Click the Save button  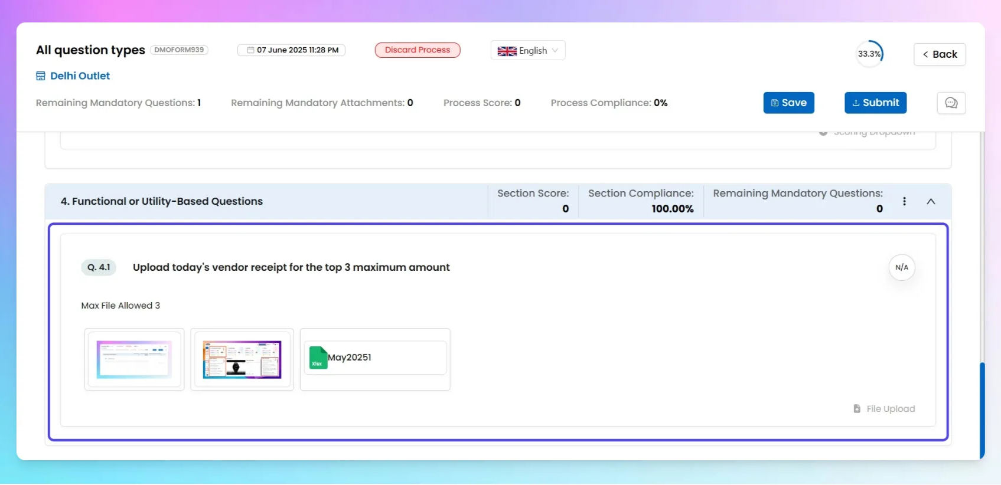788,103
